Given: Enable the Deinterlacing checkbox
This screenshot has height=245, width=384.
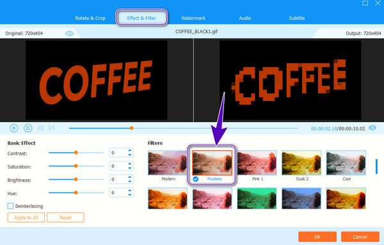Looking at the screenshot, I should pos(10,206).
